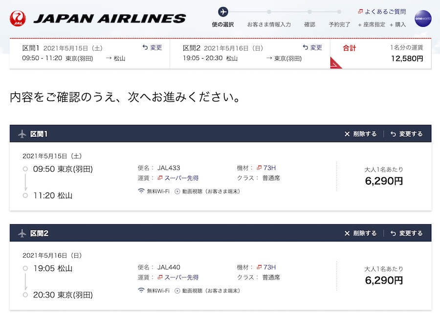Image resolution: width=440 pixels, height=315 pixels.
Task: Click the airplane icon in 区間2 header
Action: click(x=22, y=233)
